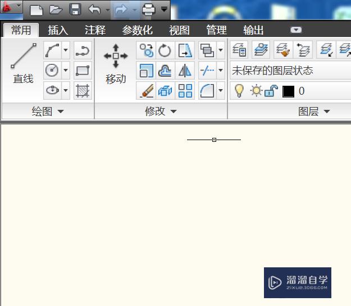Expand the 修改 panel
The height and width of the screenshot is (306, 351).
161,111
